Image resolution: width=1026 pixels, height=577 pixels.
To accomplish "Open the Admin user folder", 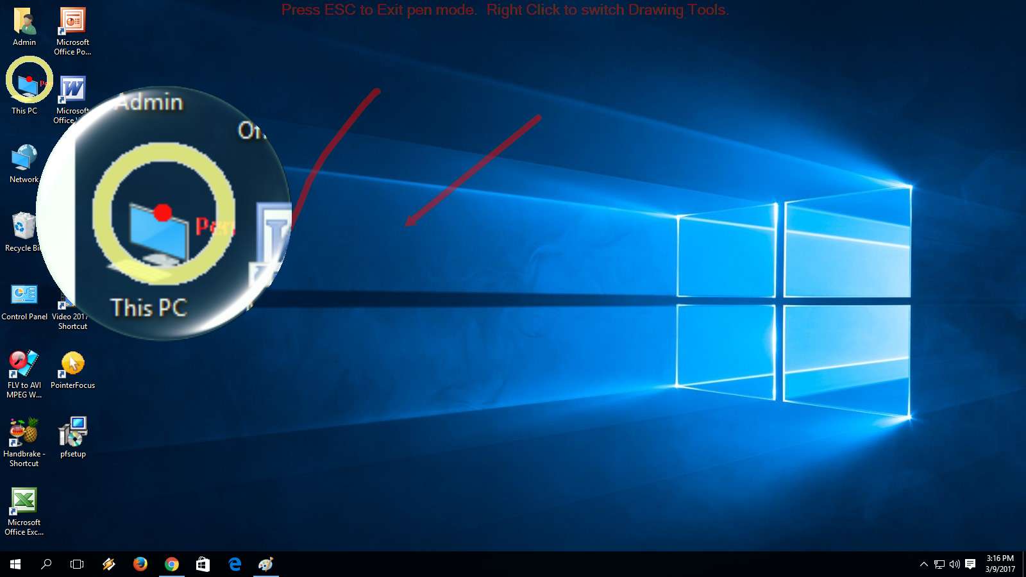I will pyautogui.click(x=24, y=19).
